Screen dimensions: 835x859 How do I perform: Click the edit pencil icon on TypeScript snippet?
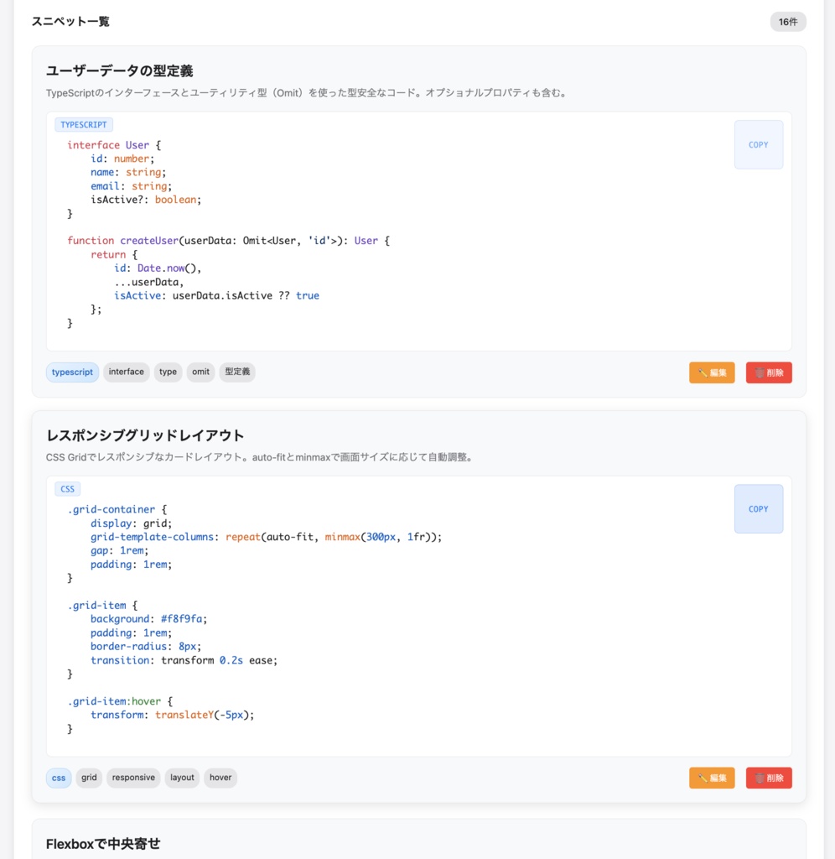tap(703, 372)
